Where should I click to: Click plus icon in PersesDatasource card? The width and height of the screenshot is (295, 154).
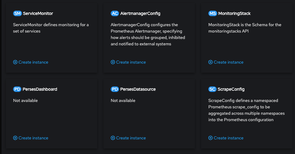coord(113,138)
